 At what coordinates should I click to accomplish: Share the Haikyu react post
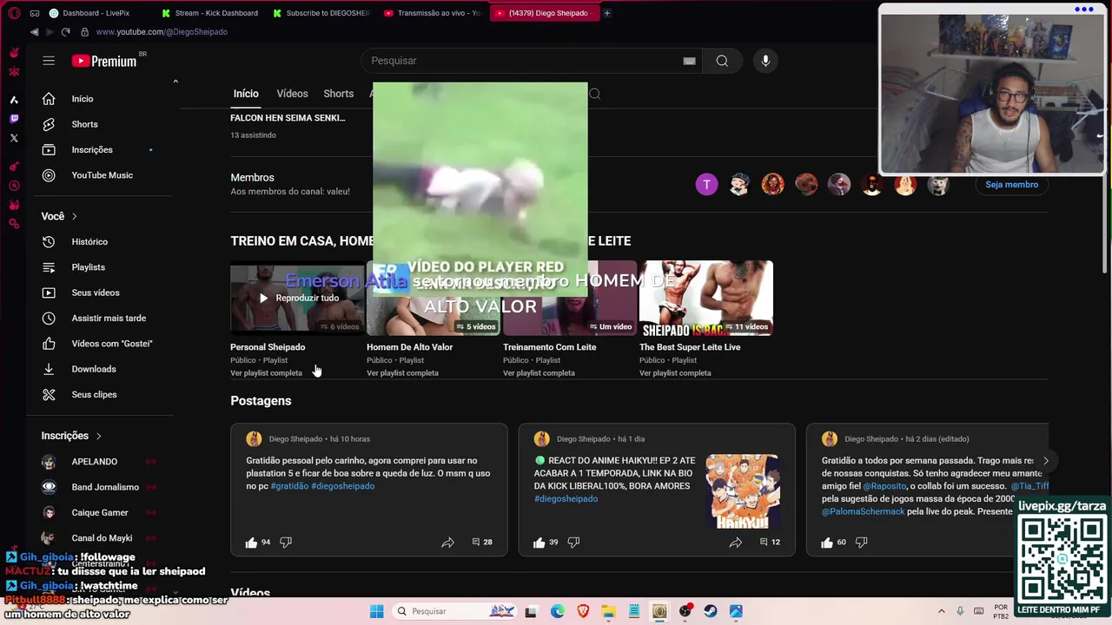[x=735, y=543]
